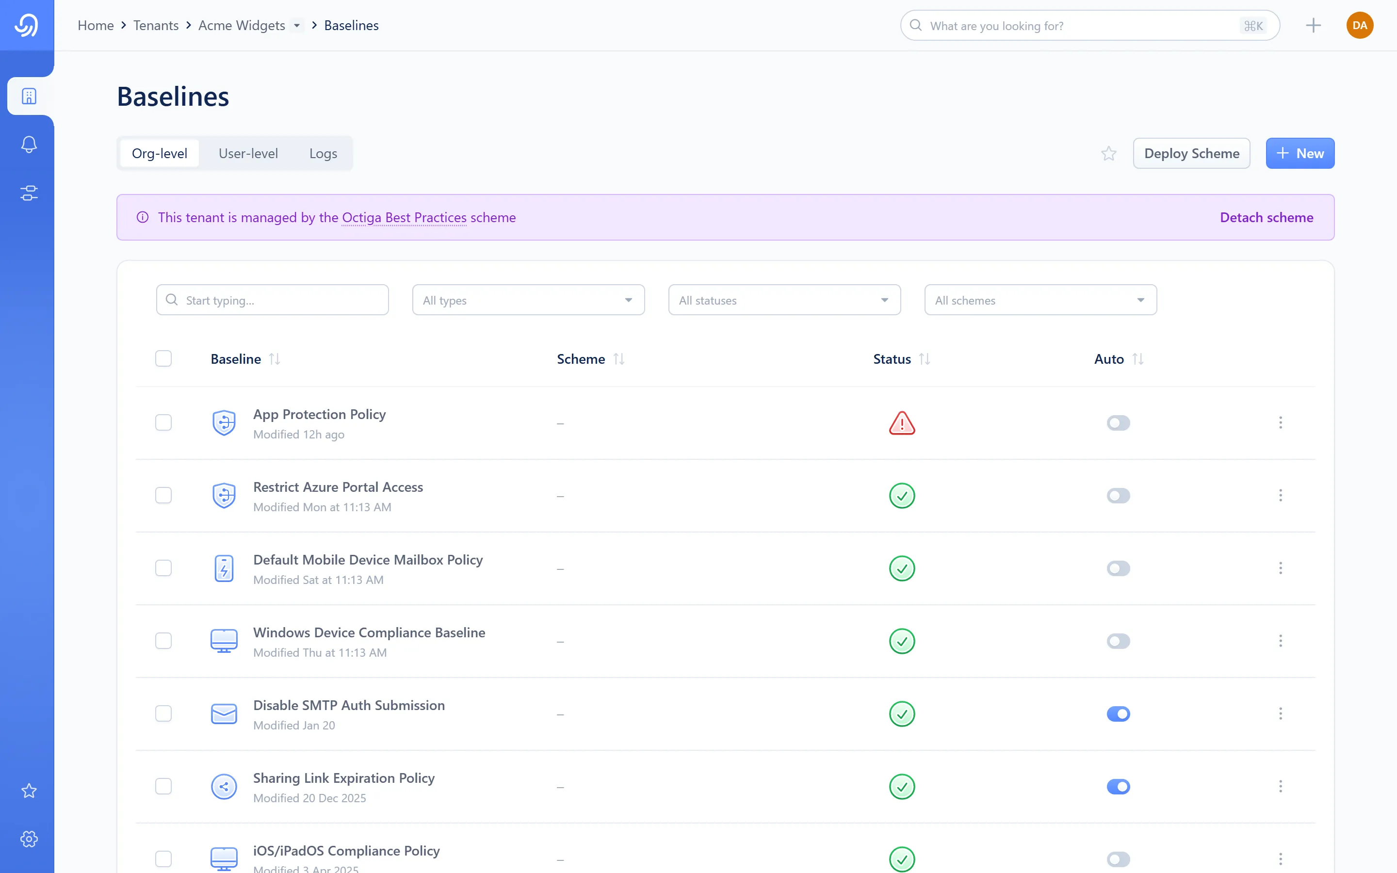Open the DA user avatar menu

point(1360,25)
